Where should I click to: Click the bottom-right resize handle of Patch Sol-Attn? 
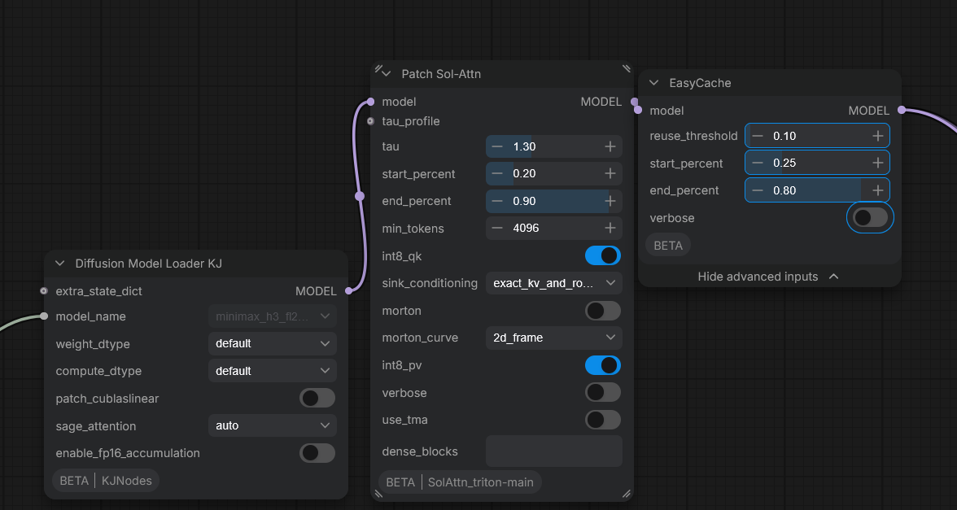pyautogui.click(x=627, y=495)
